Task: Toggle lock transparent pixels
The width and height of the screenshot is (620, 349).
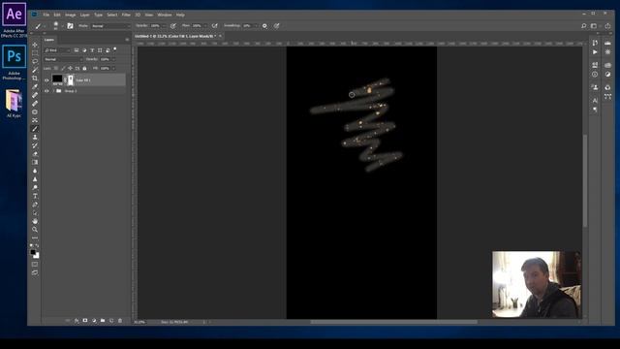Action: point(56,68)
